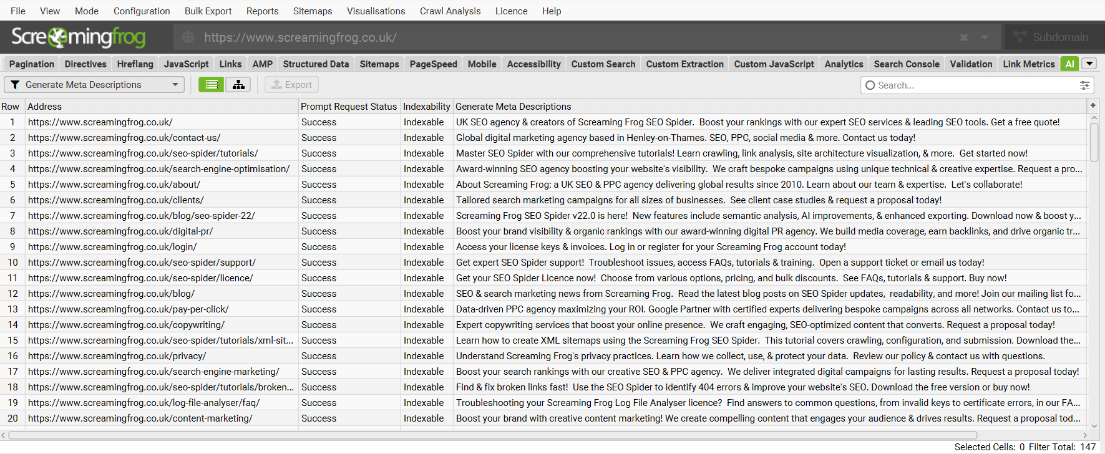Switch to the PageSpeed tab
Screen dimensions: 1105x454
(x=434, y=64)
